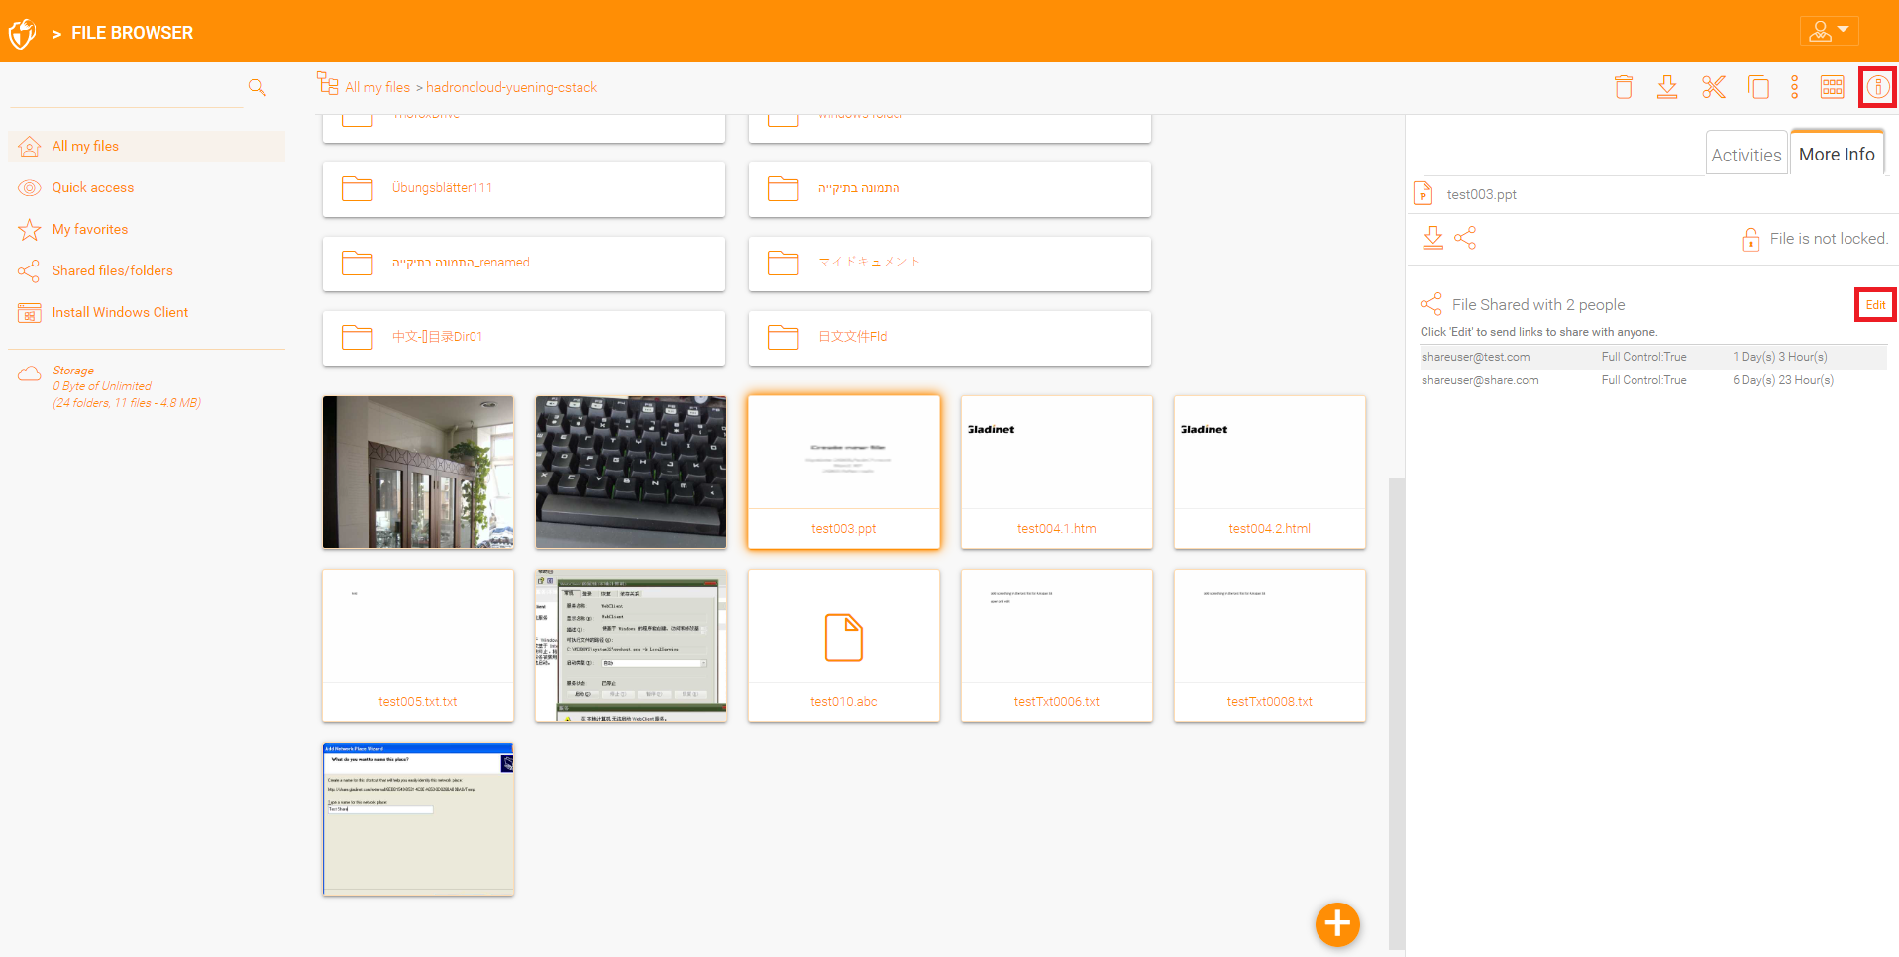Click the copy icon in toolbar

[1758, 87]
